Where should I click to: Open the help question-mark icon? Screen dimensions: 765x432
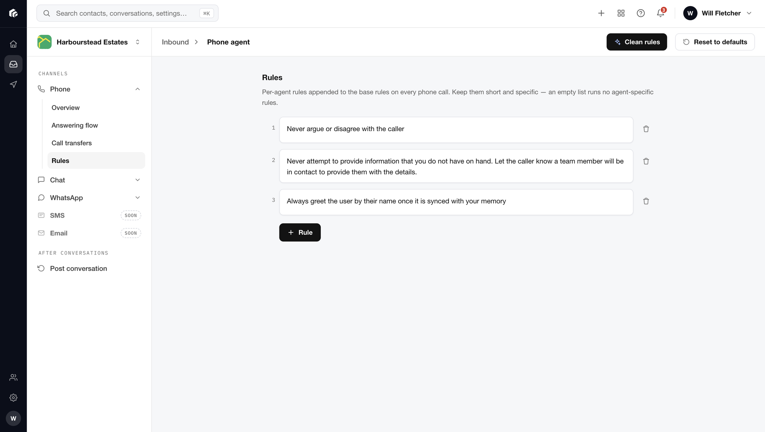tap(641, 13)
